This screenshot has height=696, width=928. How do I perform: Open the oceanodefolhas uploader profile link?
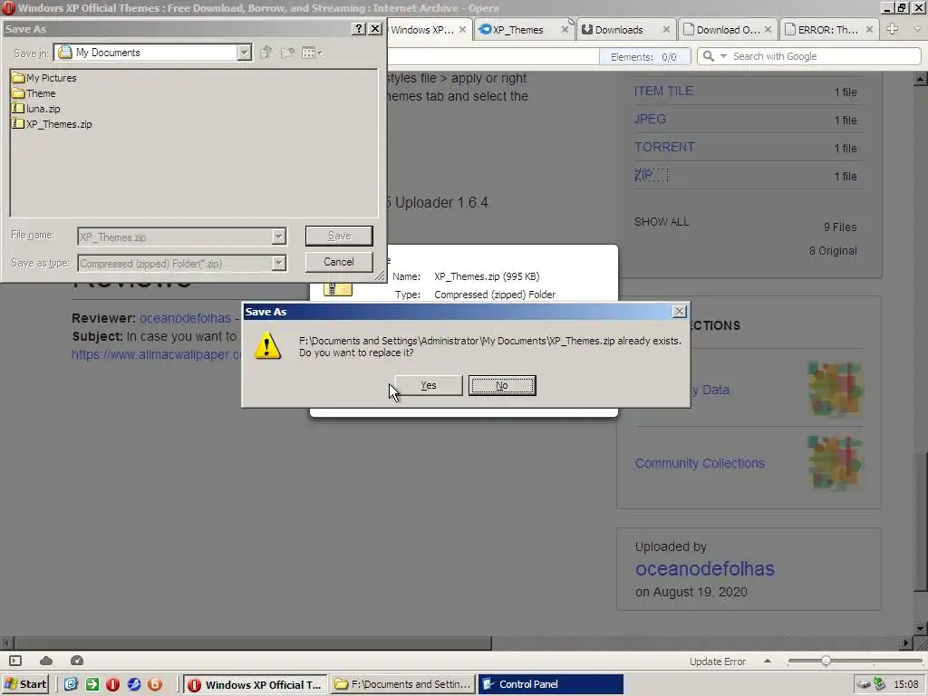point(705,569)
